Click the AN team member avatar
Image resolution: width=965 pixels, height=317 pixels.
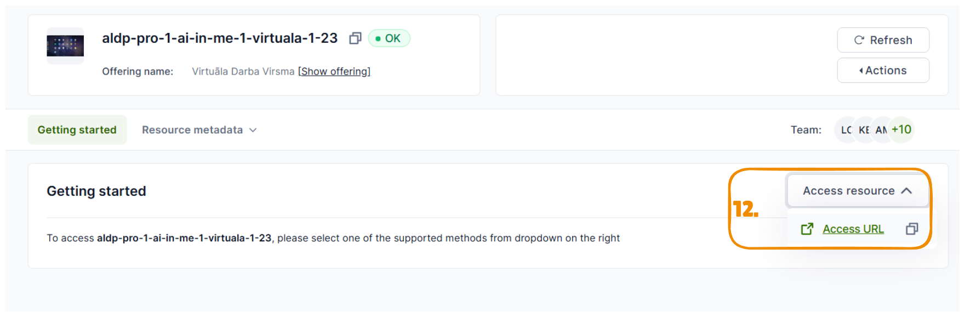(881, 130)
